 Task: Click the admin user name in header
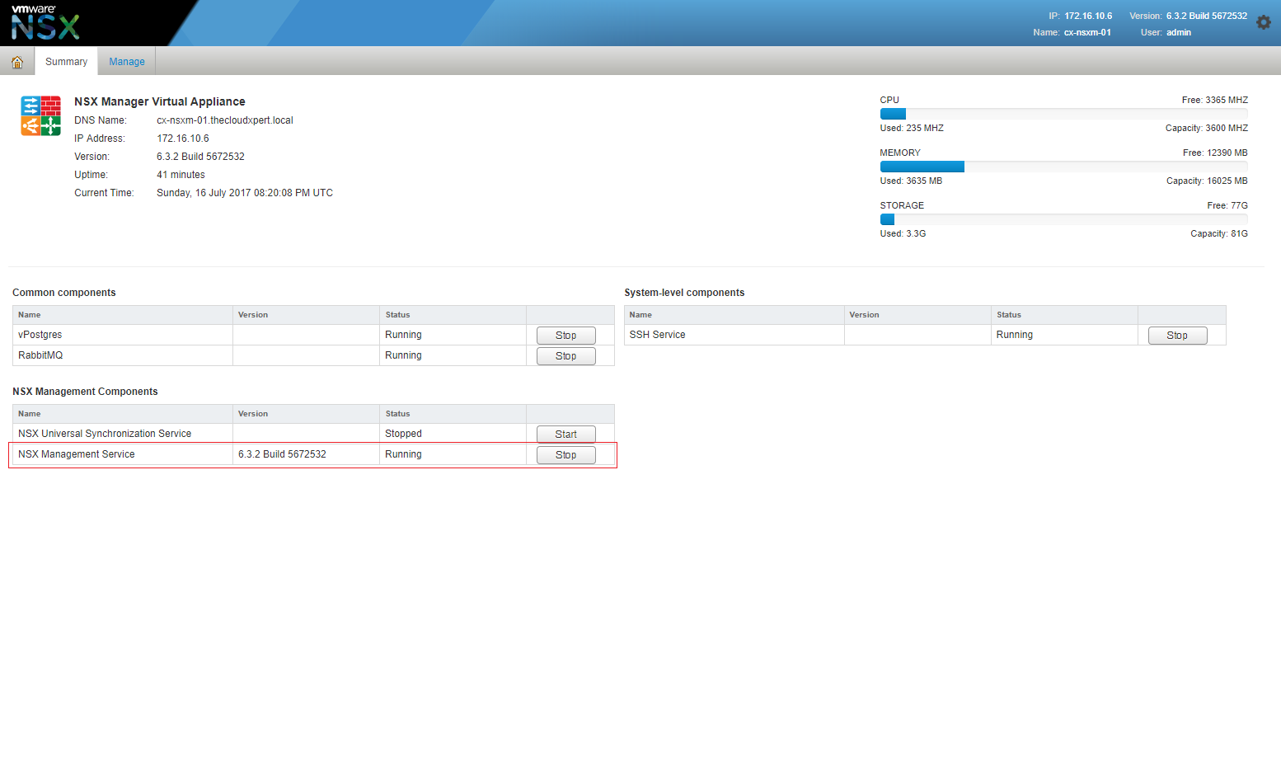click(1178, 33)
